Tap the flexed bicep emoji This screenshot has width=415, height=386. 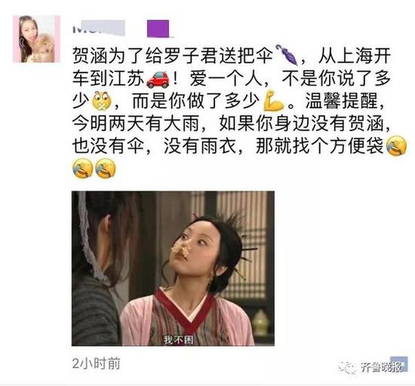[x=273, y=101]
